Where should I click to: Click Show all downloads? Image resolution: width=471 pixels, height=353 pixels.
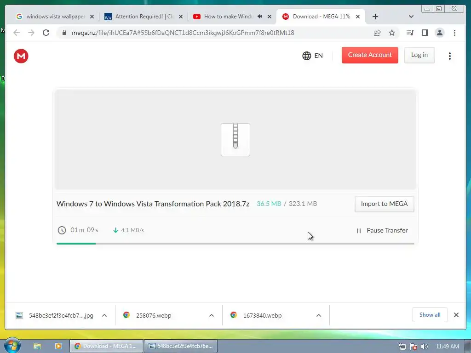(x=430, y=315)
